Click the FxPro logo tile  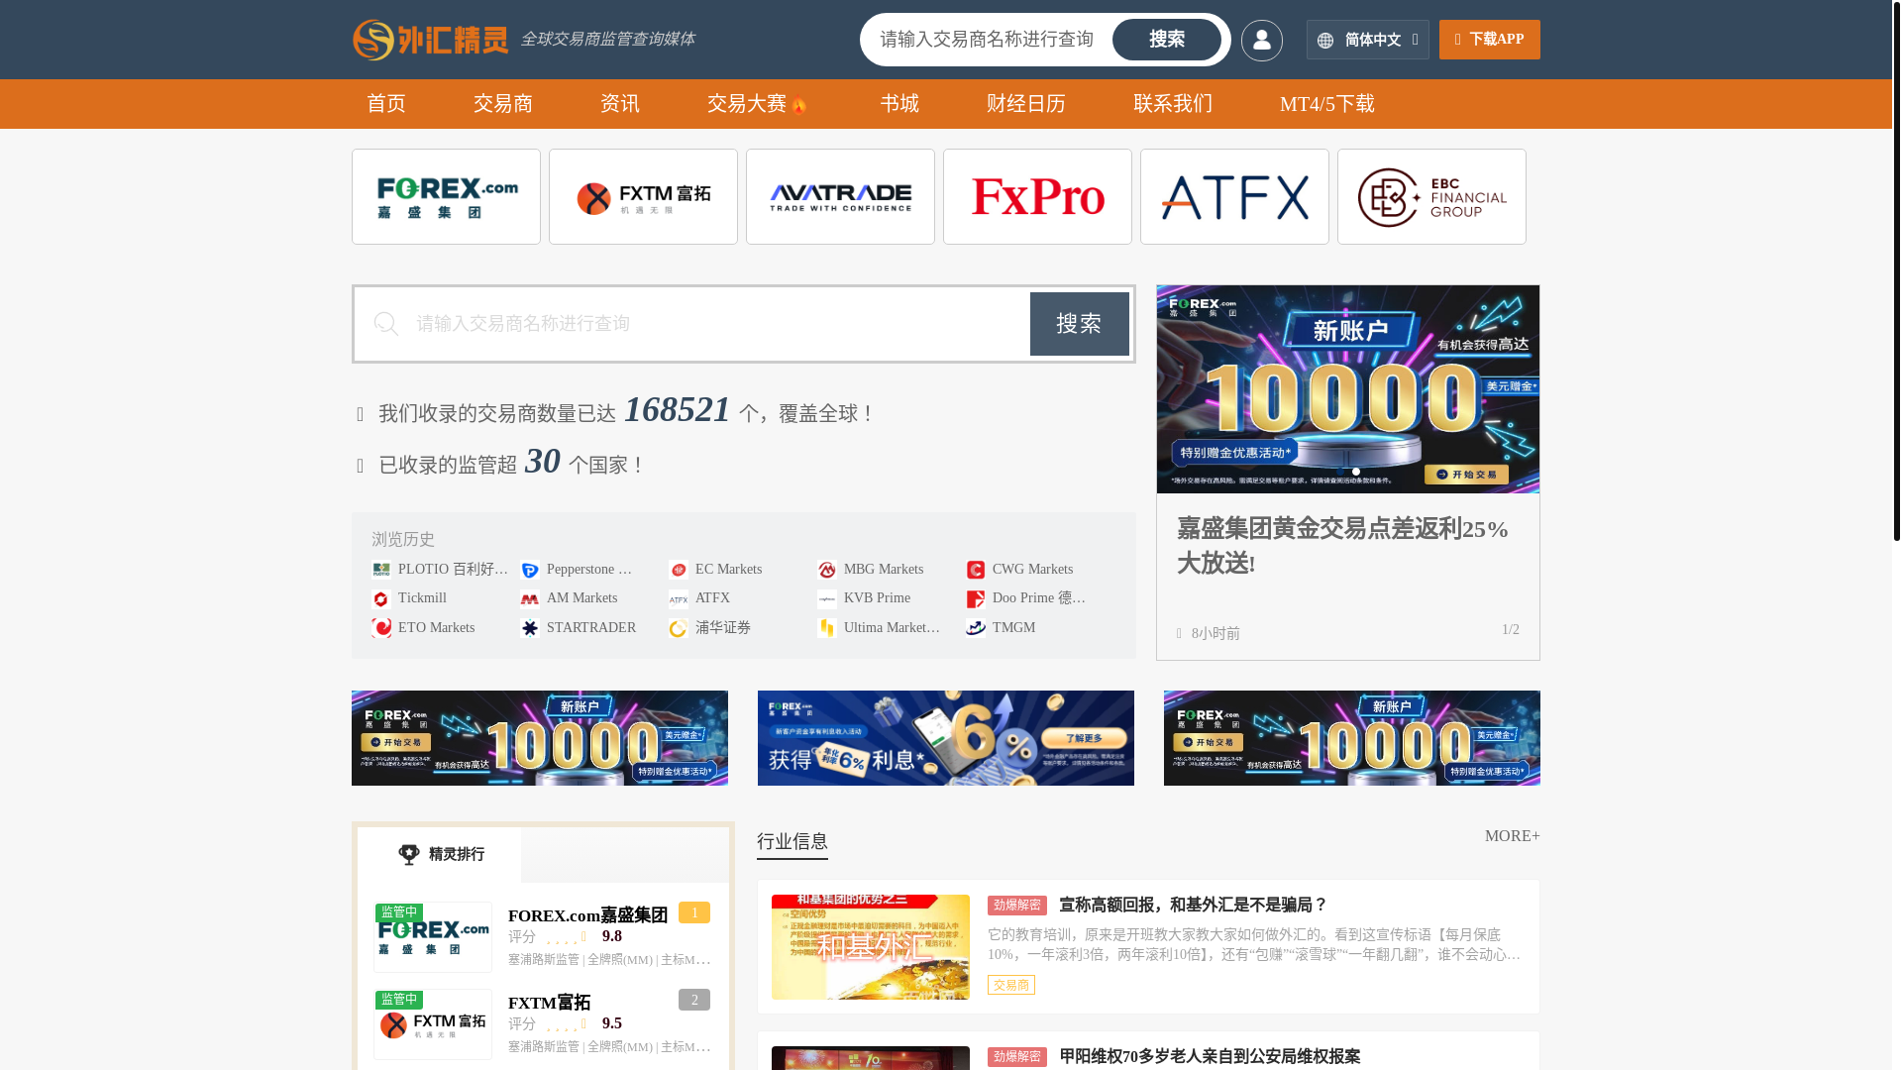(1037, 197)
